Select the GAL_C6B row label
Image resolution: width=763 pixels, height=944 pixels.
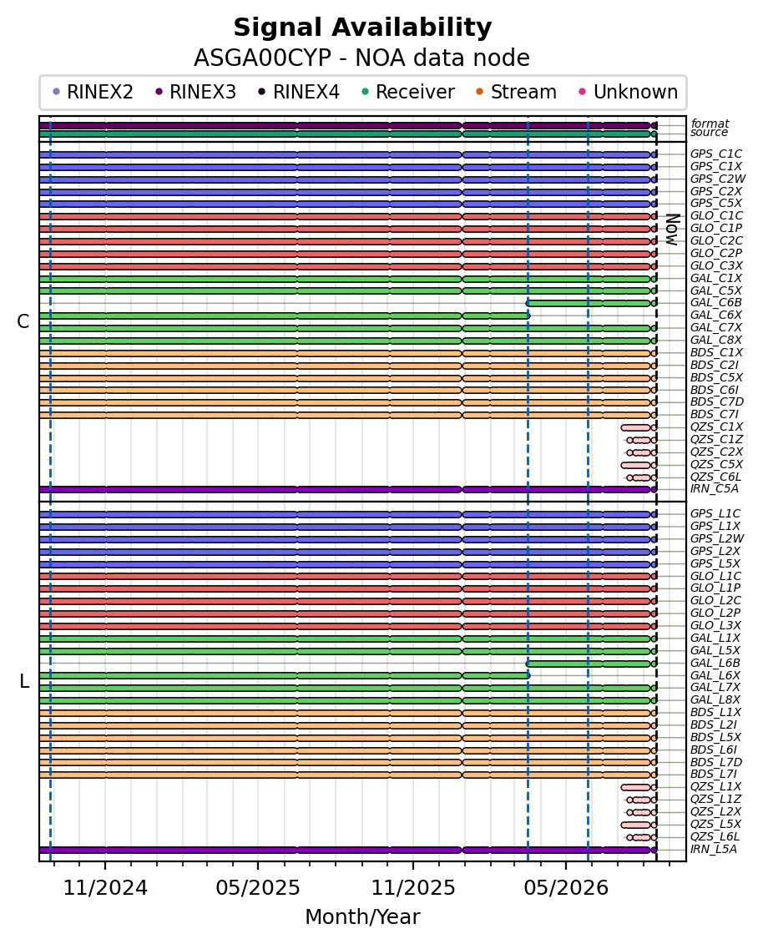pos(716,303)
